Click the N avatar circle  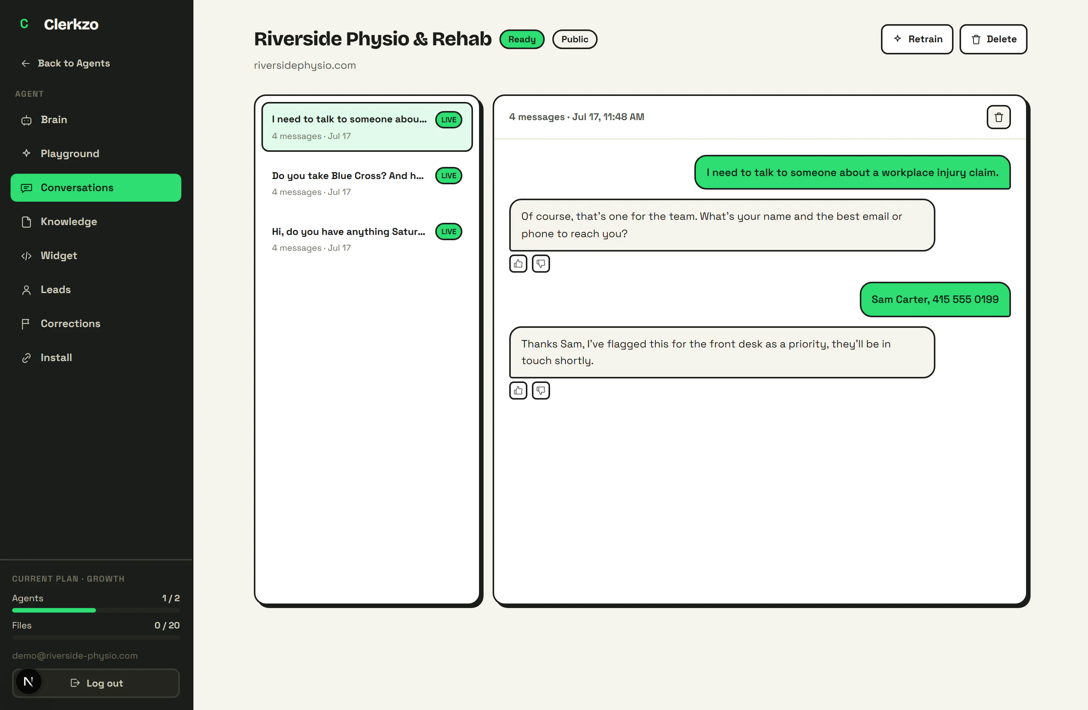point(28,682)
